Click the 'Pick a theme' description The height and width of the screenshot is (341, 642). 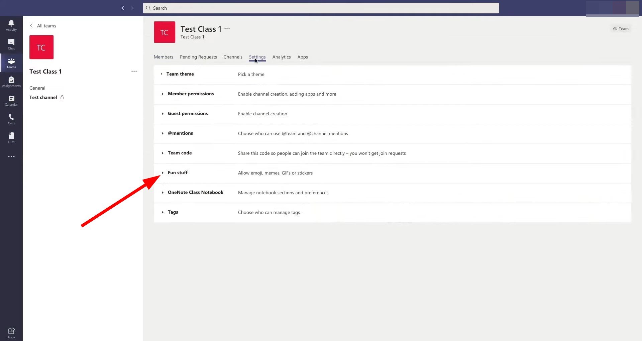(x=251, y=74)
